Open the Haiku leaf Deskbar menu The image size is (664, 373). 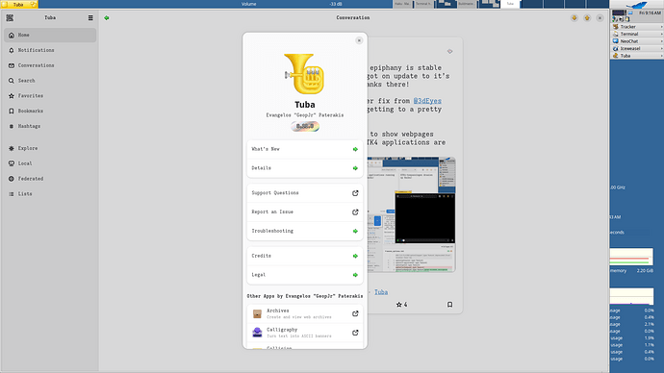tap(637, 5)
